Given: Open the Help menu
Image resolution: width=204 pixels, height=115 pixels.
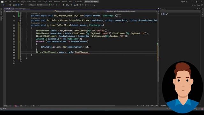Looking at the screenshot, I should (70, 2).
